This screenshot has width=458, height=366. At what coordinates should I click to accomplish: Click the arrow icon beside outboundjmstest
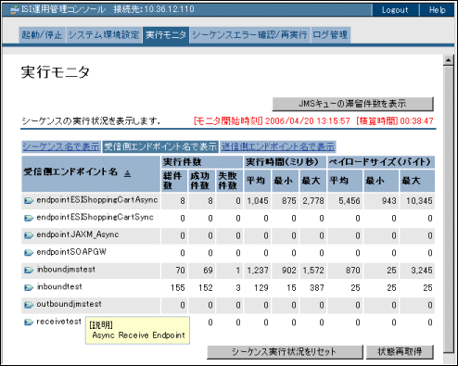coord(29,305)
